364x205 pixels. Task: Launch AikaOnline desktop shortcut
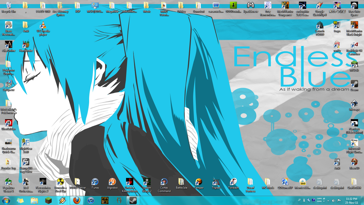coord(8,47)
